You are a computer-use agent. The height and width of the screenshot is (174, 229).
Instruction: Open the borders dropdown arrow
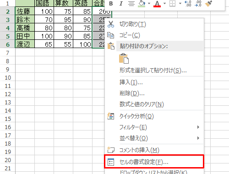click(180, 3)
